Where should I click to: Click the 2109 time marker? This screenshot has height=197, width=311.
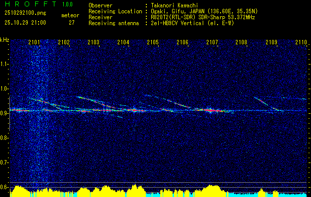[271, 42]
